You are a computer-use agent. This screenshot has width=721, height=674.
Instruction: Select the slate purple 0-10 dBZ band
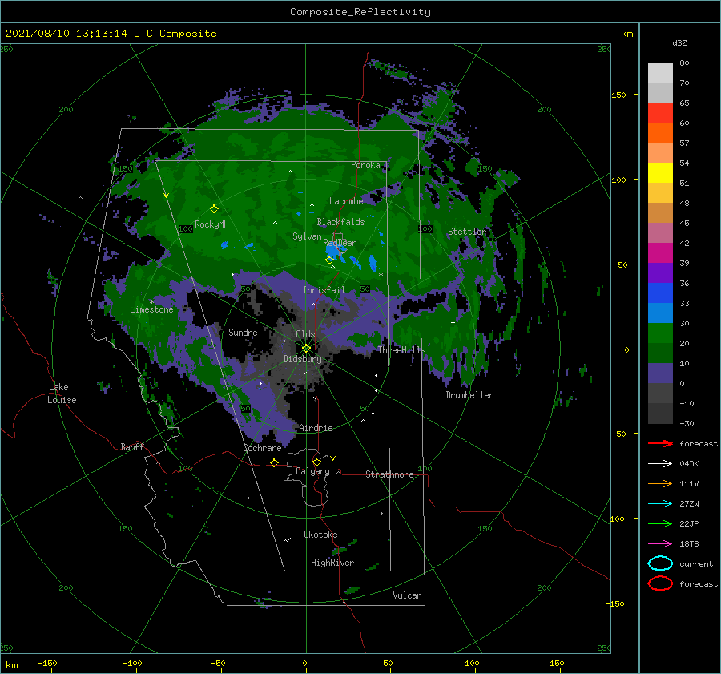pos(660,373)
